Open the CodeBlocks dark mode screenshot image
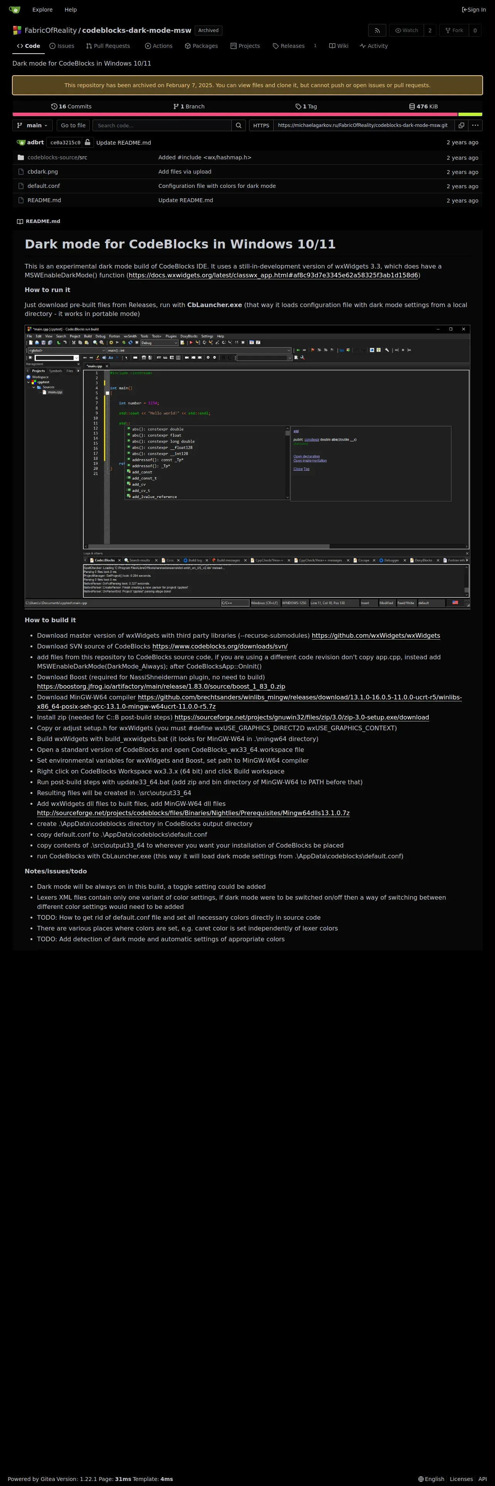 [x=247, y=467]
